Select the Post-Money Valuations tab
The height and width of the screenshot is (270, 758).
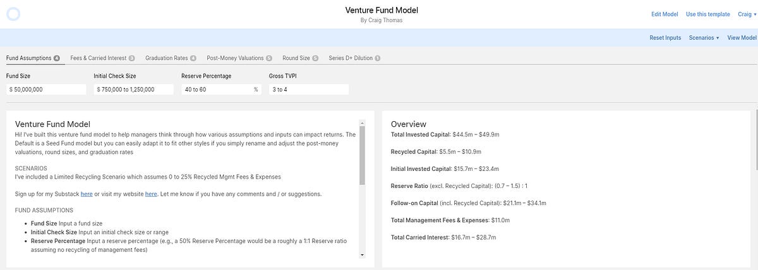coord(235,58)
